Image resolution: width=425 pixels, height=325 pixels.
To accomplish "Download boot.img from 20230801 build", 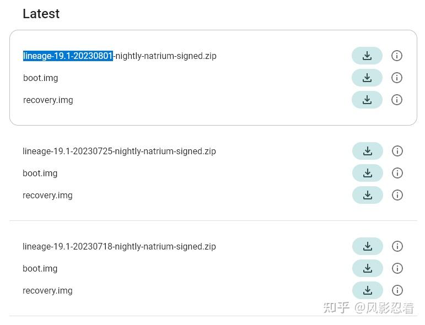I will 367,78.
